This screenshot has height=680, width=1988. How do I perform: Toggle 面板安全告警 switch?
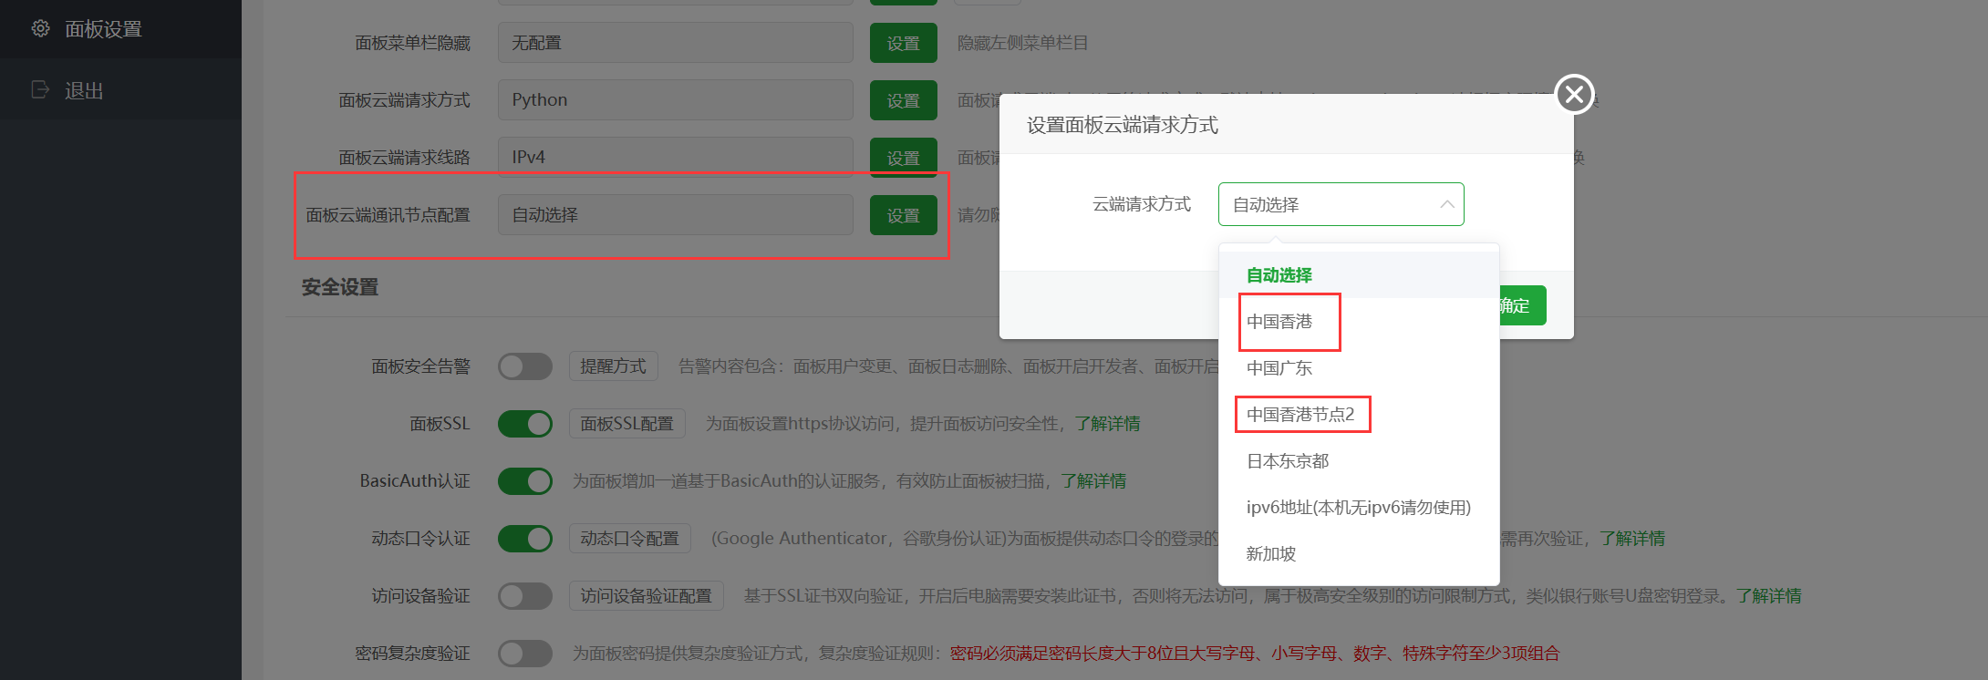[x=525, y=366]
